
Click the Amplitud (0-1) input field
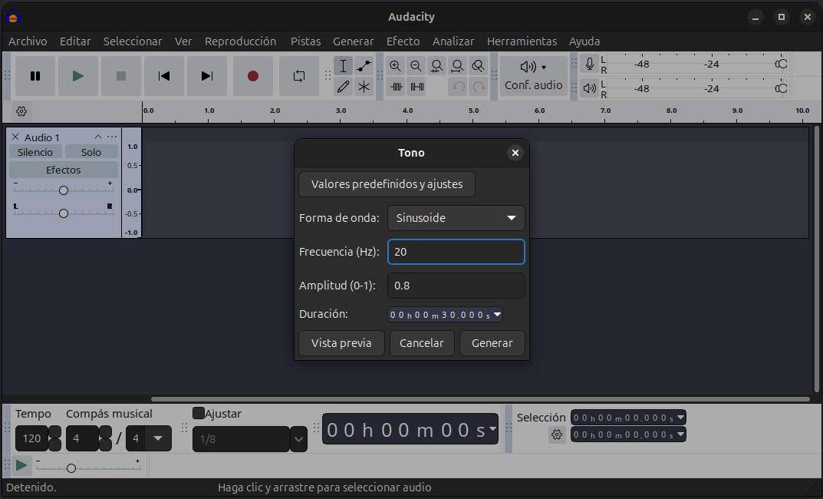tap(456, 286)
